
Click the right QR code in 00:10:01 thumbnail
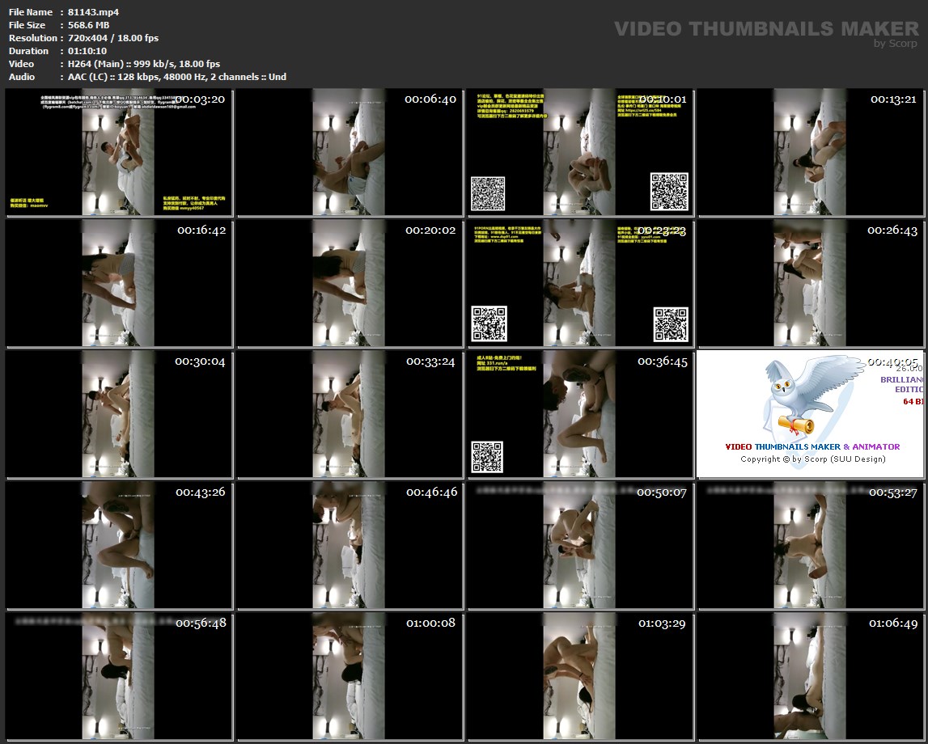click(670, 192)
